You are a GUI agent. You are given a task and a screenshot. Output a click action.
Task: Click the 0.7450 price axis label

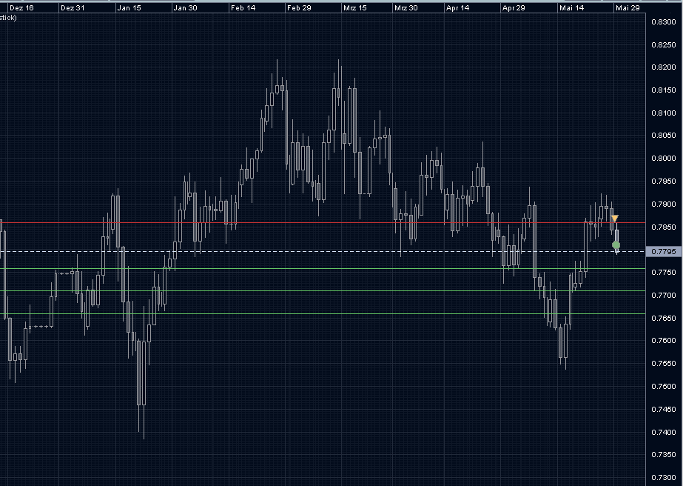(x=664, y=409)
